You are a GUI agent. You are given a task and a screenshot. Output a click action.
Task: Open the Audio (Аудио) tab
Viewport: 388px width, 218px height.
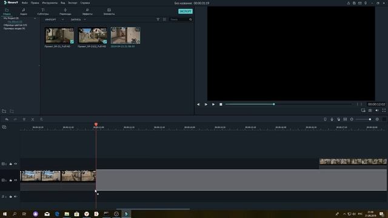pos(24,12)
